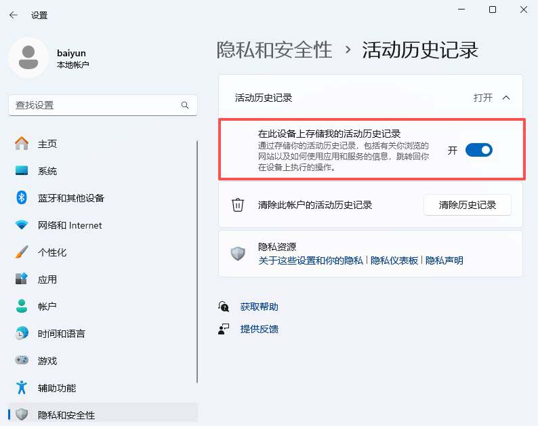Click the Bluetooth icon in sidebar
Screen dimensions: 538x426
pyautogui.click(x=22, y=198)
